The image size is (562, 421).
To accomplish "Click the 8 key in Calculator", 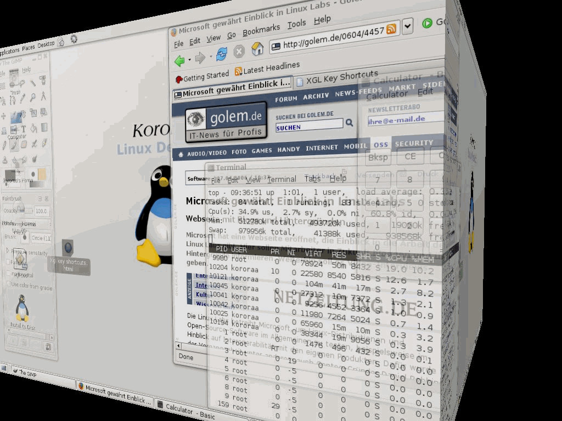I will point(409,179).
